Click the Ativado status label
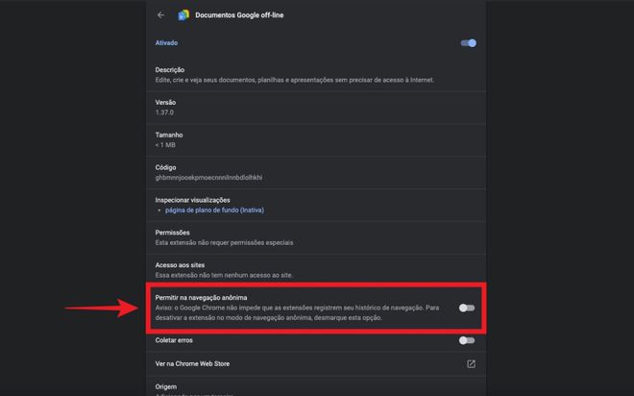This screenshot has width=634, height=396. point(166,43)
